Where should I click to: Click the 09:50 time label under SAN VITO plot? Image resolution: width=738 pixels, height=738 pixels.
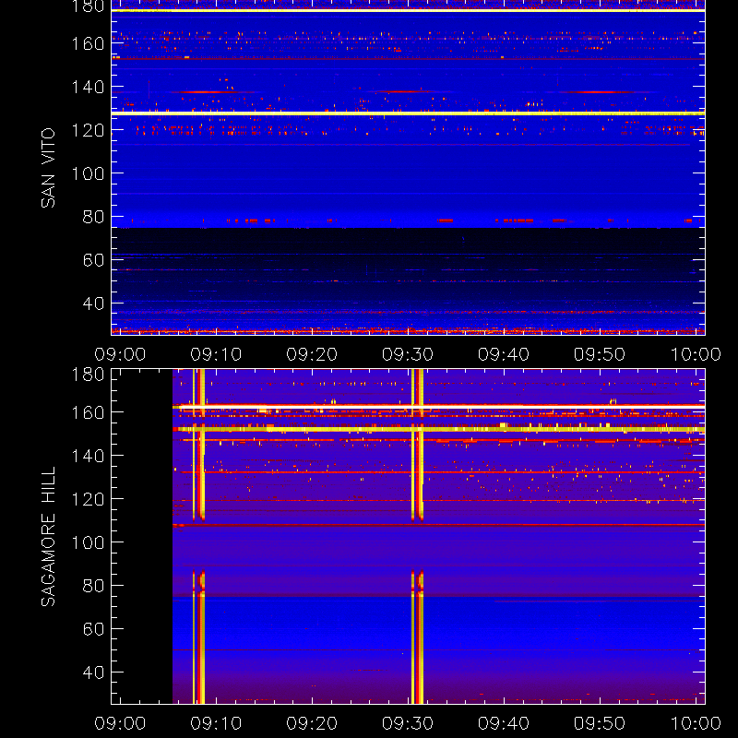[599, 354]
